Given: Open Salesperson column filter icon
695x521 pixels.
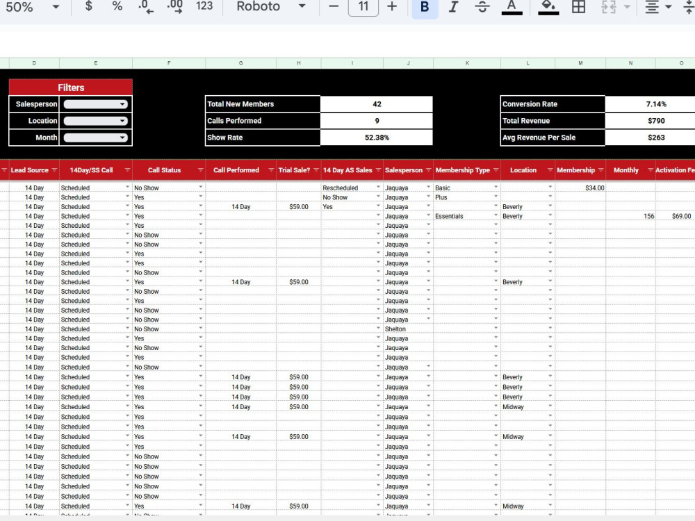Looking at the screenshot, I should click(428, 170).
